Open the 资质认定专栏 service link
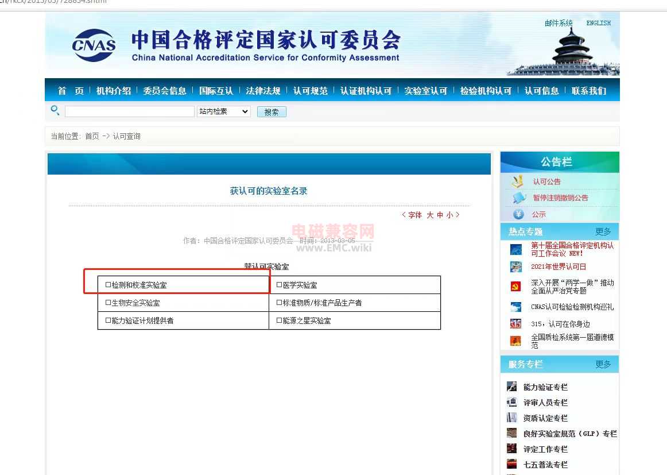 point(545,418)
